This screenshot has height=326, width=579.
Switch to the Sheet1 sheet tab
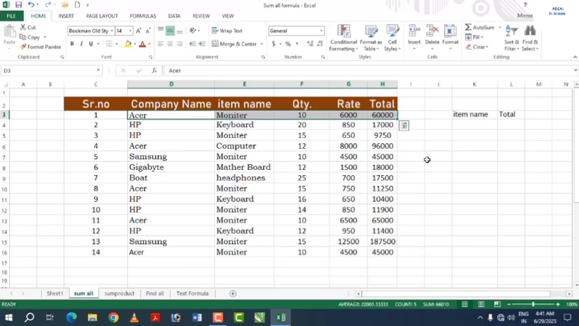pyautogui.click(x=55, y=293)
